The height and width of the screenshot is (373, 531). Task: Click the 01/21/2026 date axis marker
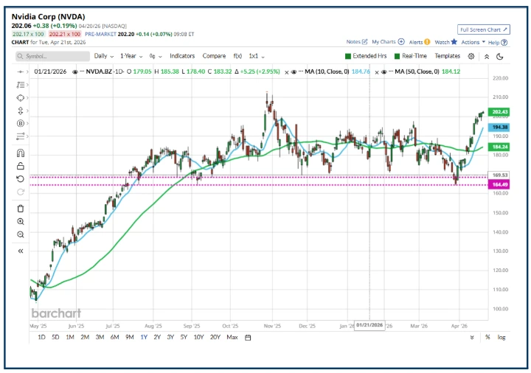[369, 325]
